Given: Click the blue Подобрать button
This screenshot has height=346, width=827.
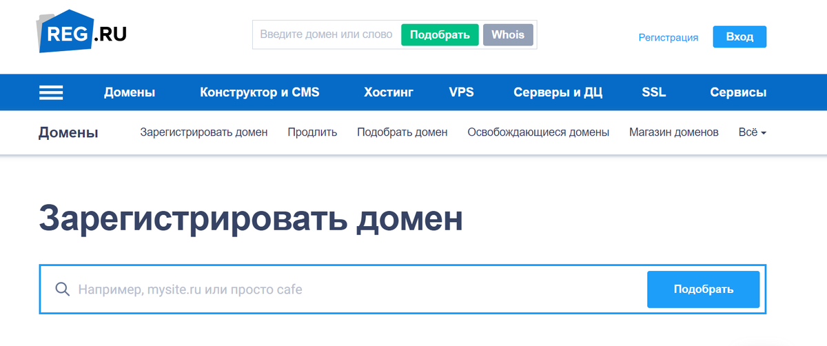Looking at the screenshot, I should (x=703, y=289).
